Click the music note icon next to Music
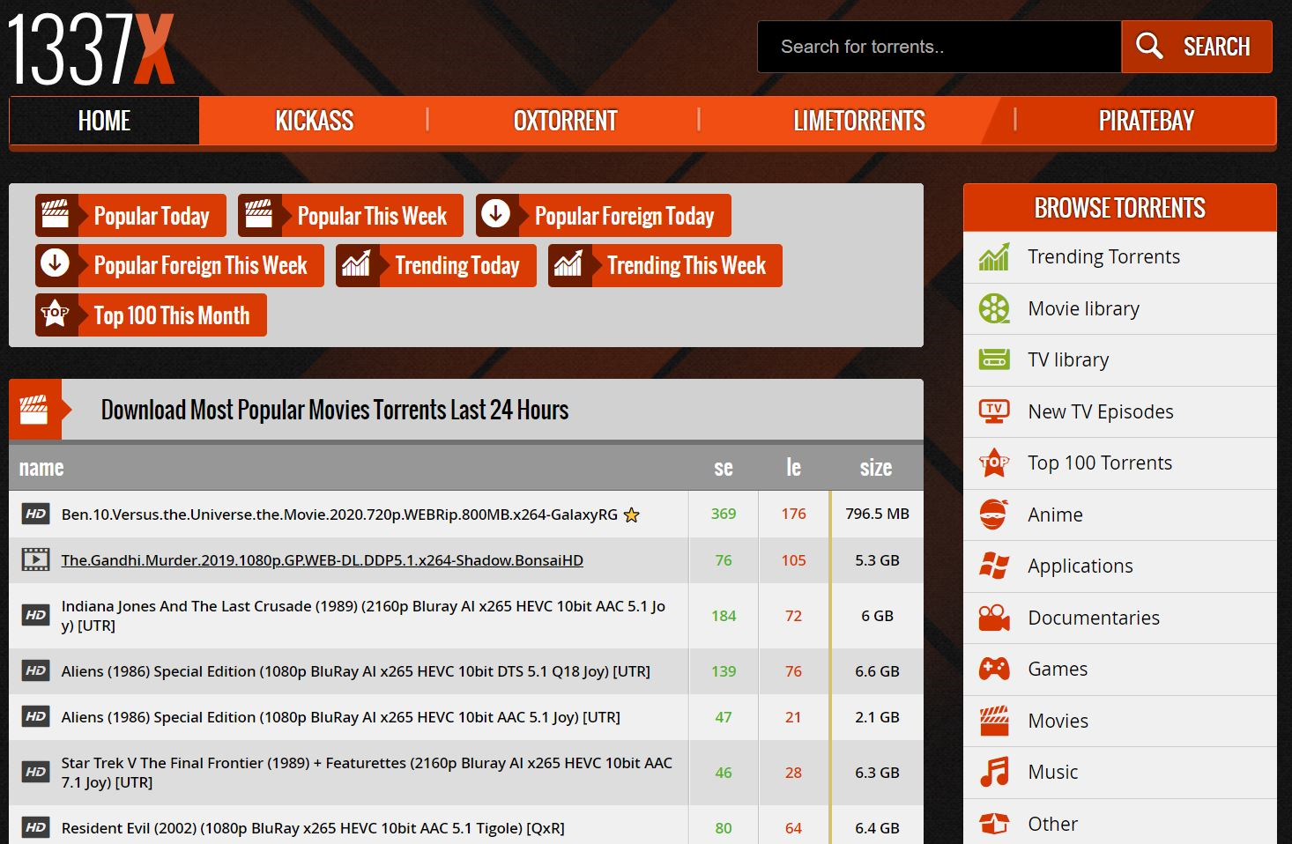Screen dimensions: 1292x844 tap(994, 772)
